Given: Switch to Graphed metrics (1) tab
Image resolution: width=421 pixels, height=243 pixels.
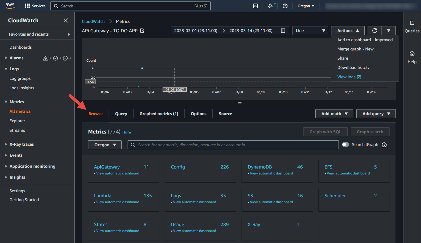Looking at the screenshot, I should coord(159,114).
